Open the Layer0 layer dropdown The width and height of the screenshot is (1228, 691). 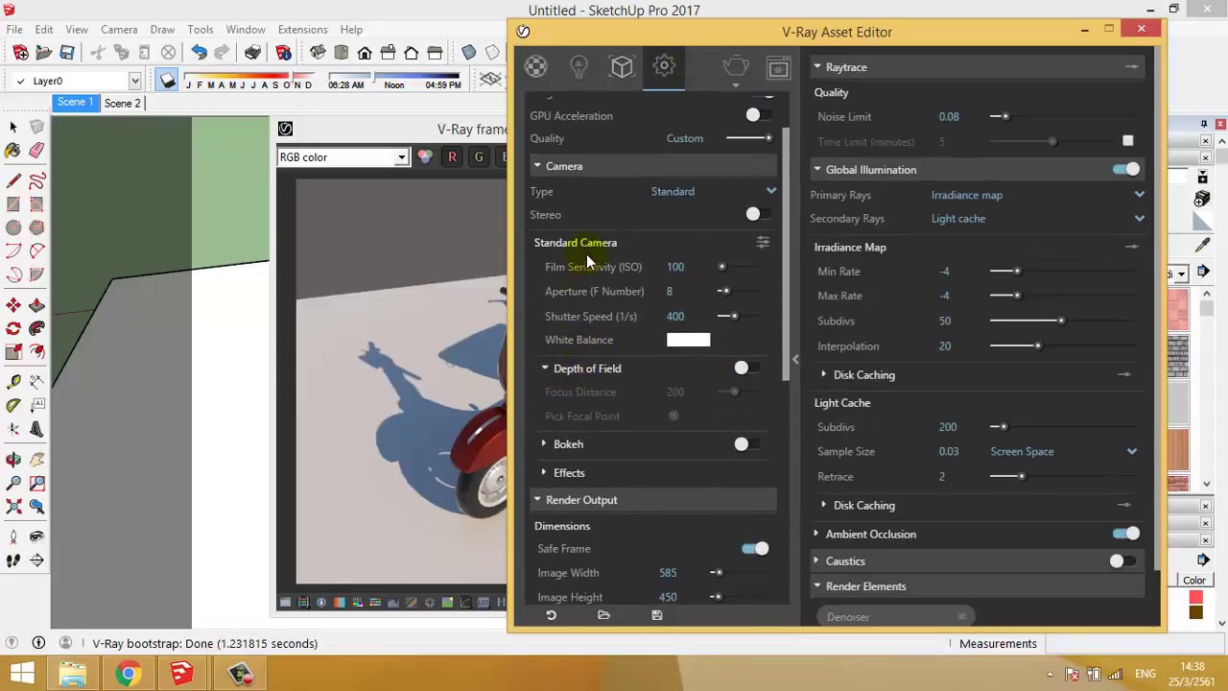click(75, 82)
